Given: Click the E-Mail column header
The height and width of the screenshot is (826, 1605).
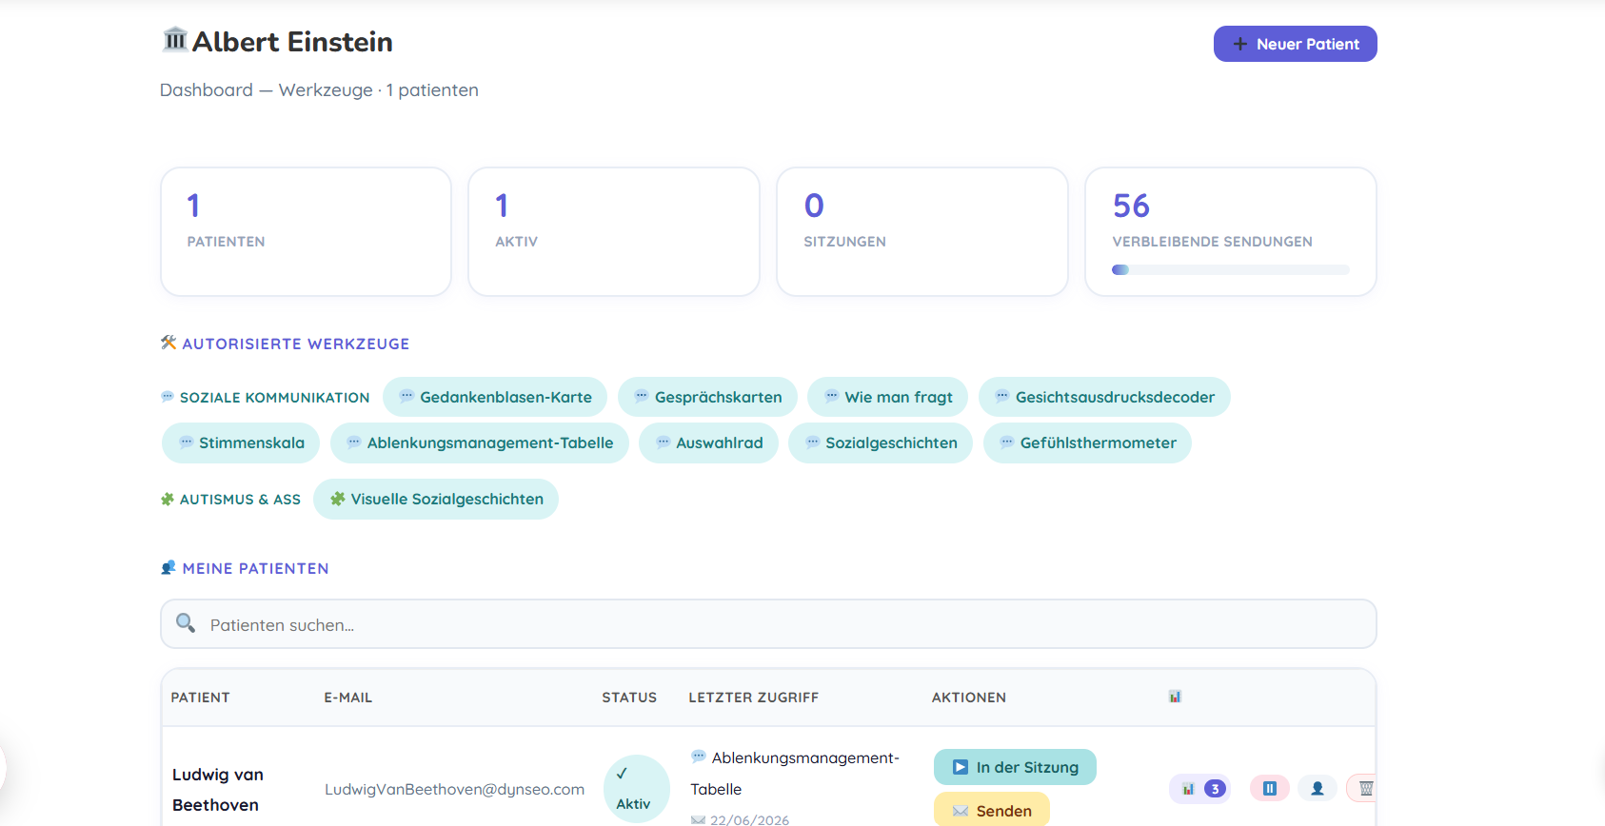Looking at the screenshot, I should click(348, 698).
